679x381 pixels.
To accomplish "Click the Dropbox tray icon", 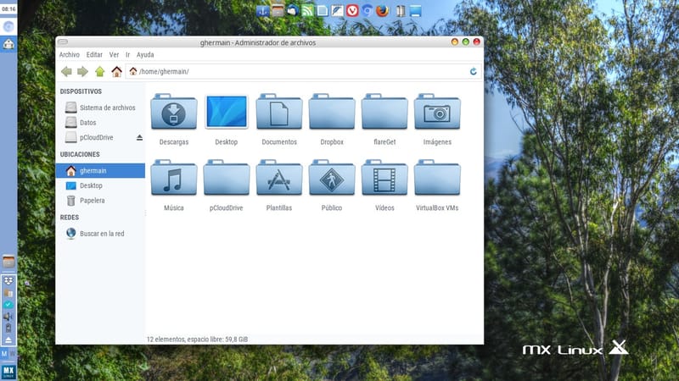I will (x=8, y=281).
